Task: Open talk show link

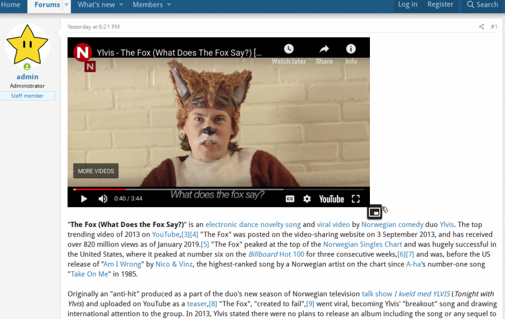Action: (x=377, y=294)
